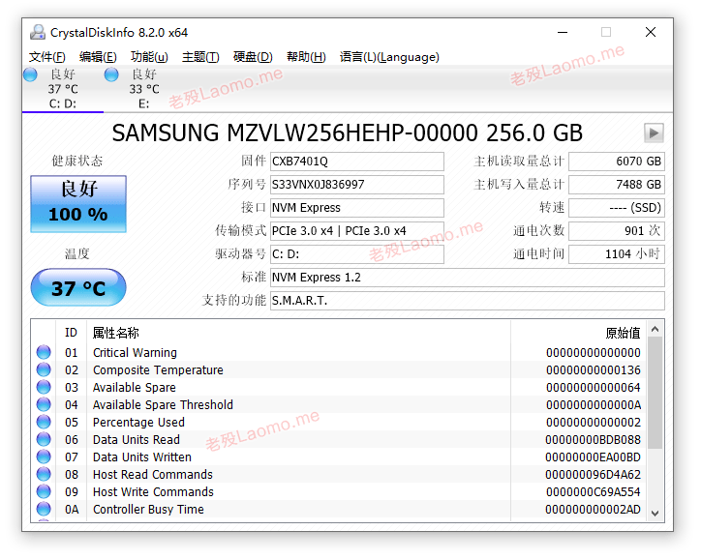Click scroll down arrow in attribute list
701x560 pixels.
click(655, 514)
